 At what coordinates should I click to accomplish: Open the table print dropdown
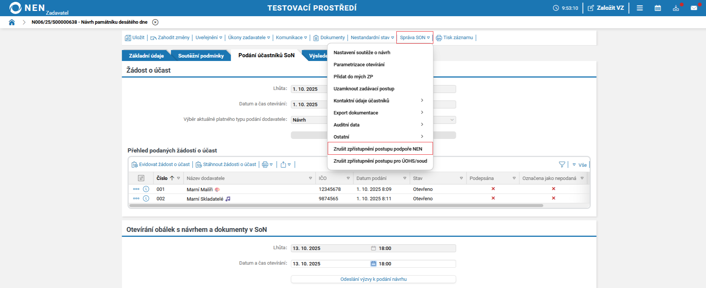click(267, 165)
